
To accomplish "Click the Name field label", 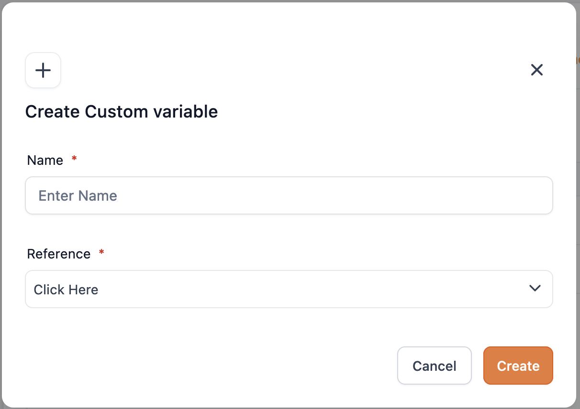I will [45, 161].
